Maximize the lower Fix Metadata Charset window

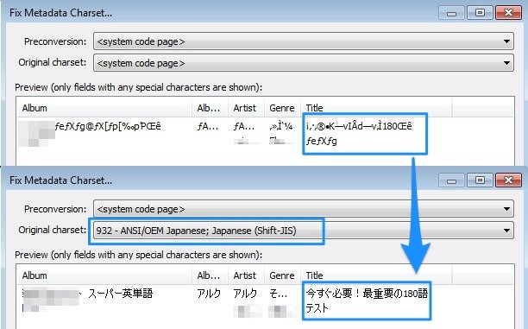click(480, 180)
